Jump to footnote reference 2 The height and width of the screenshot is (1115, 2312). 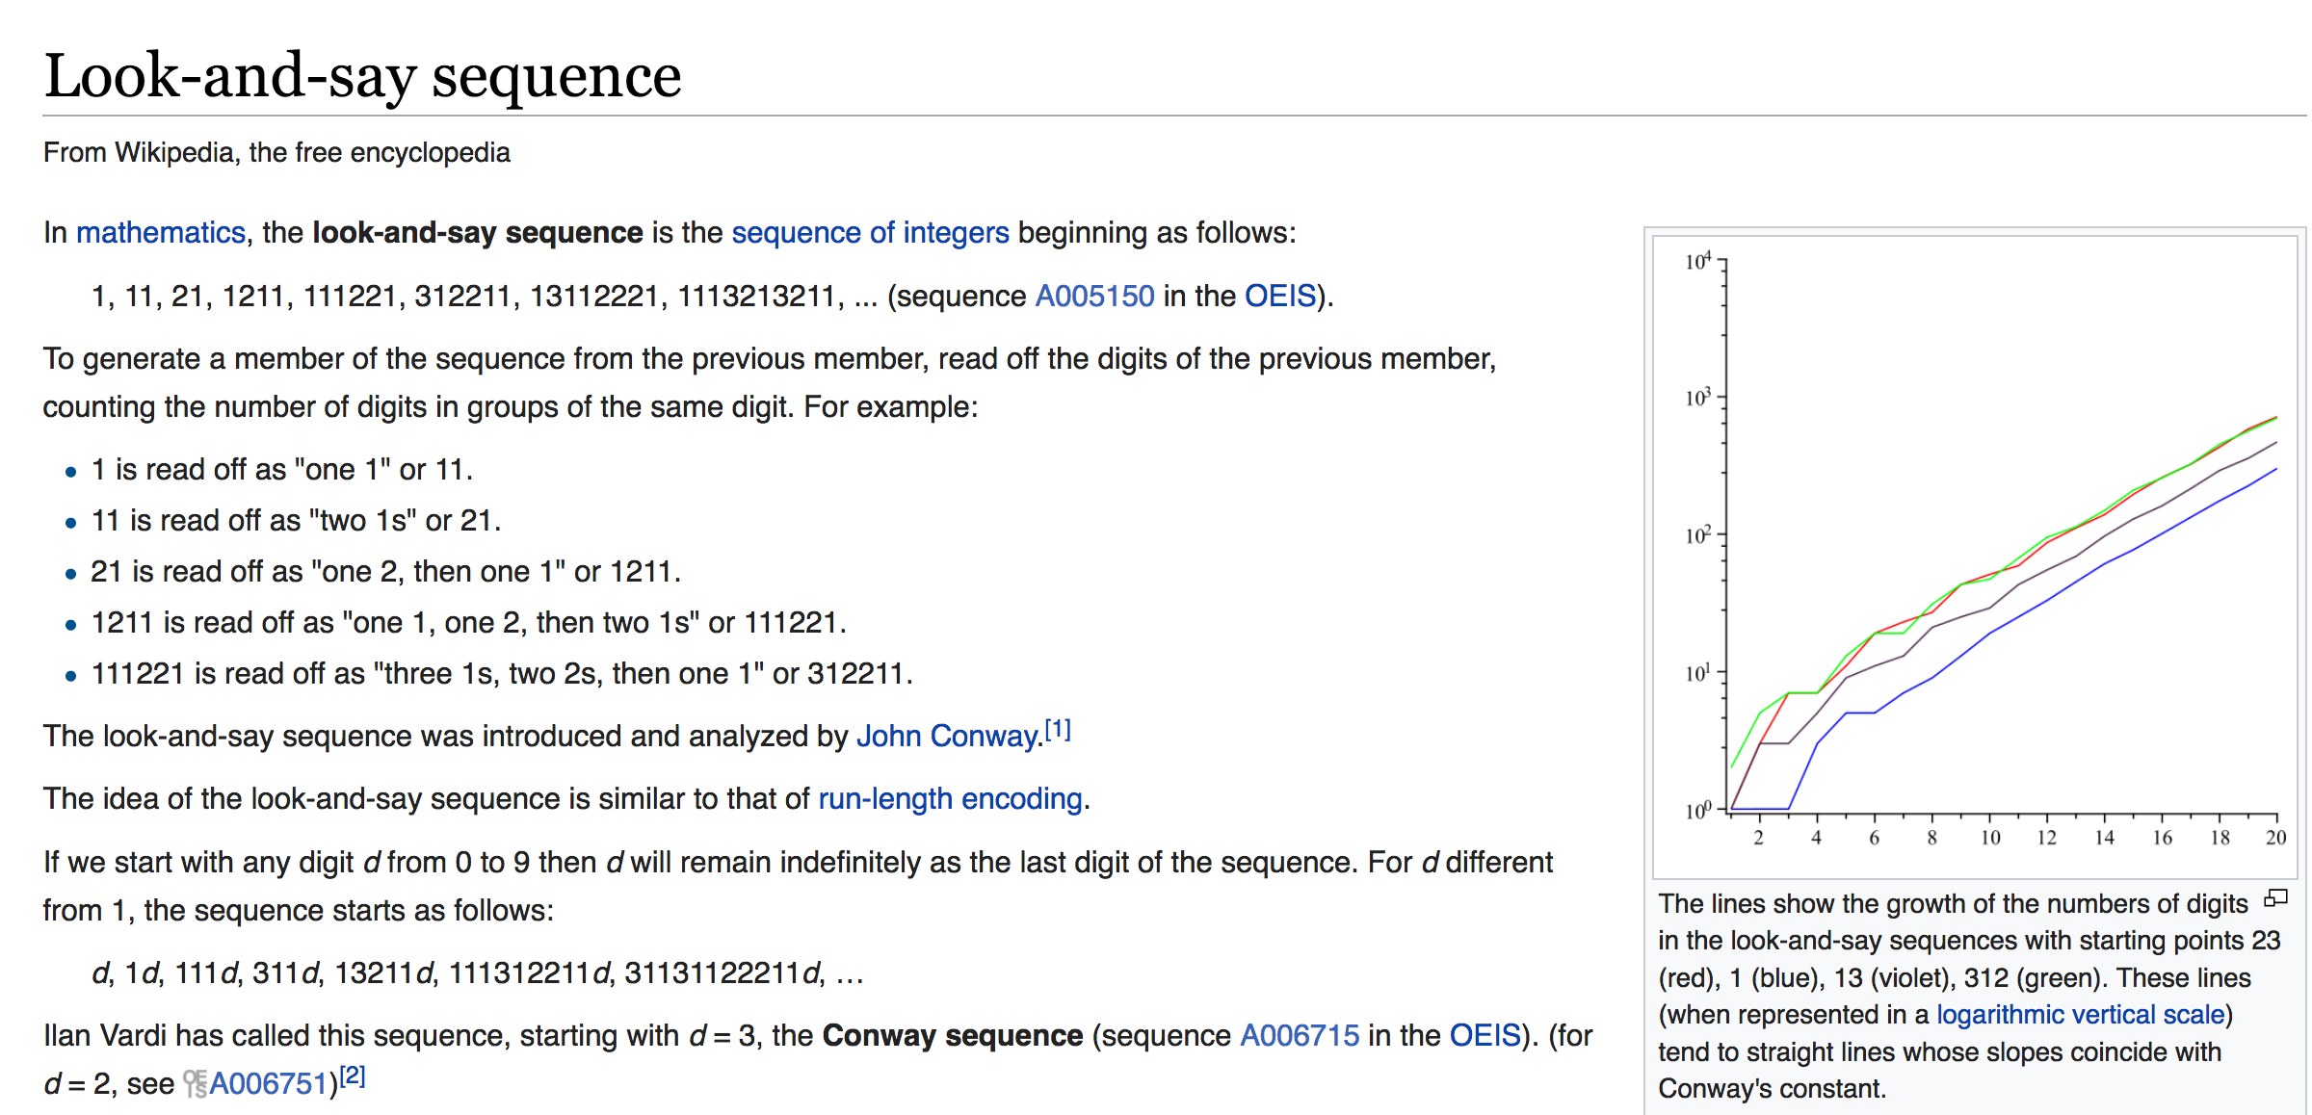pos(353,1076)
